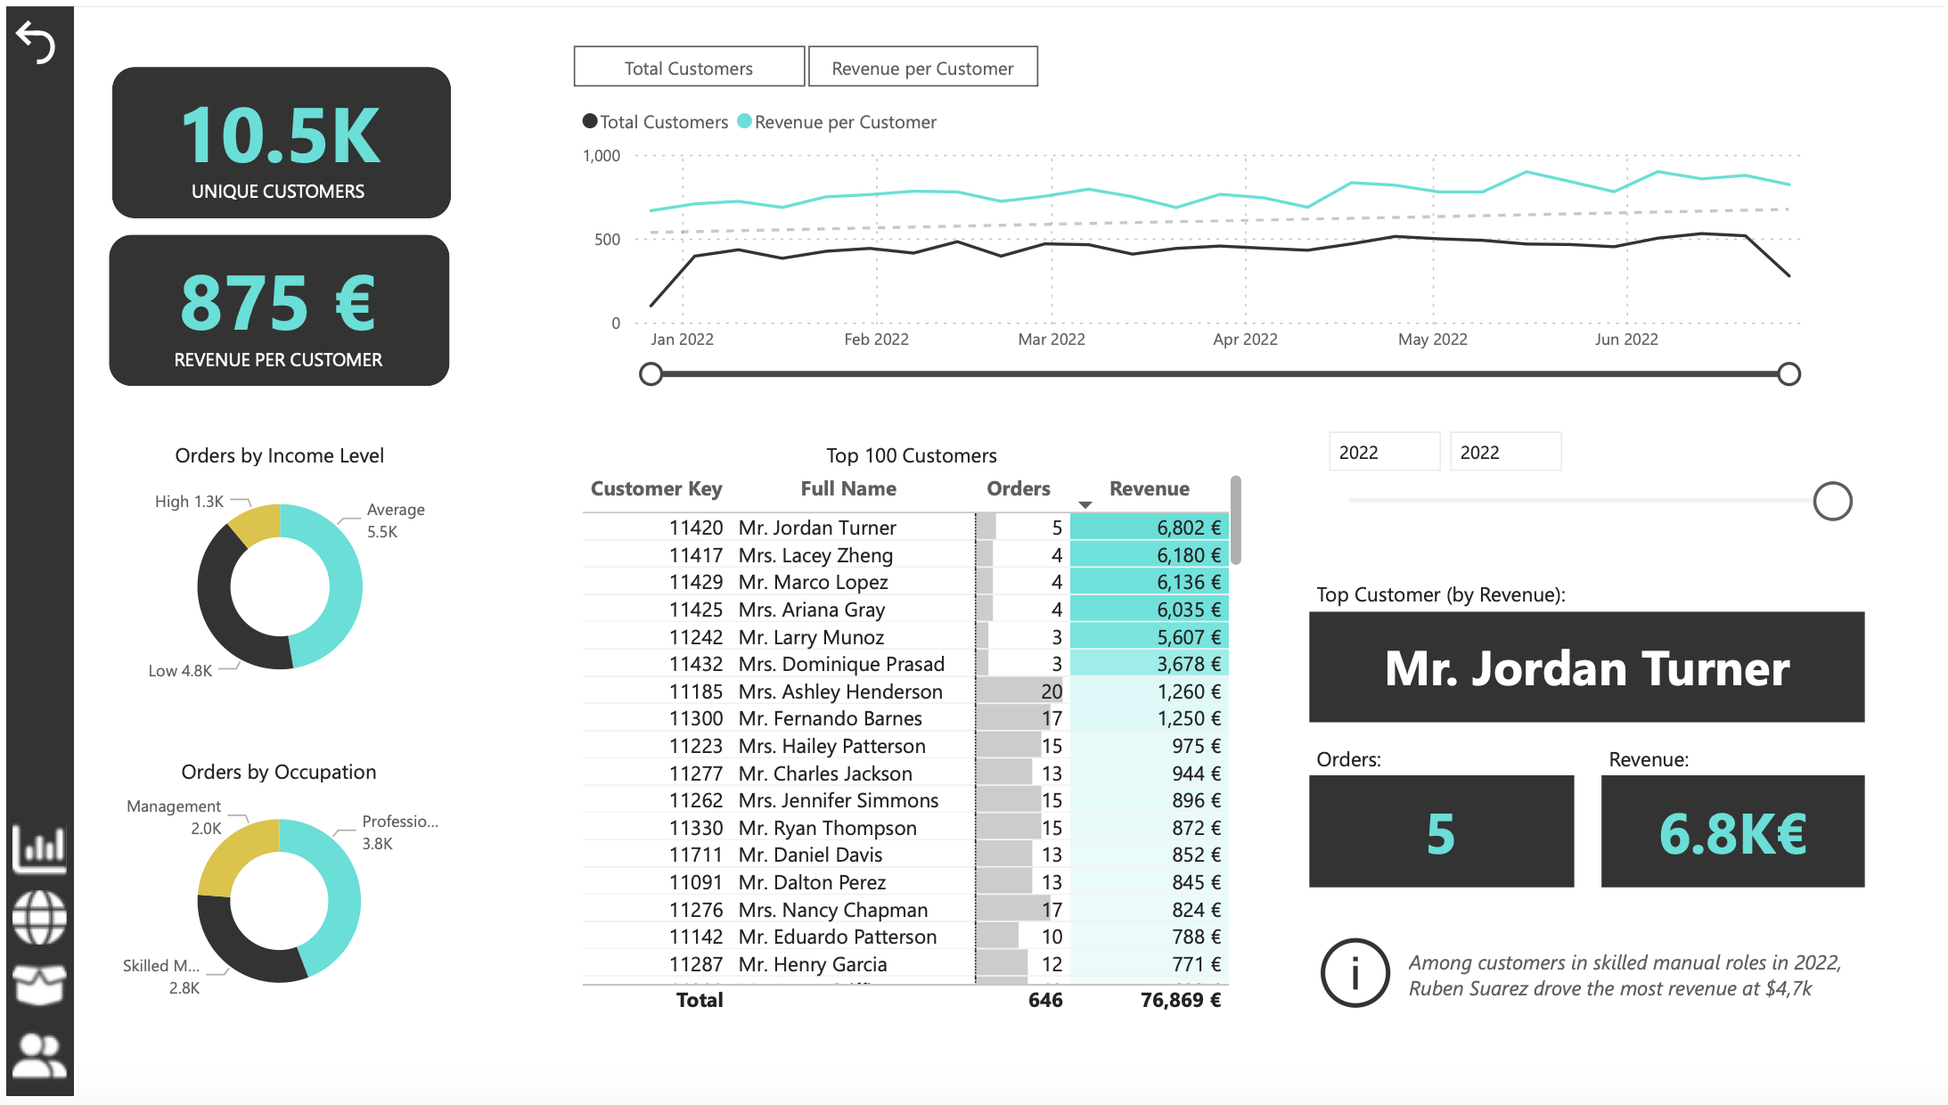Click the Revenue column sort arrow

pyautogui.click(x=1084, y=505)
